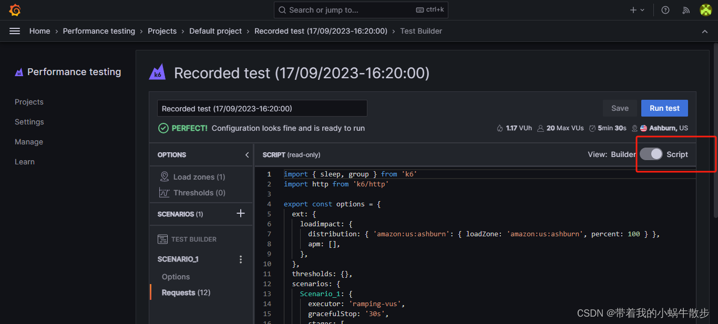Click the Run test button
The height and width of the screenshot is (324, 718).
click(664, 108)
